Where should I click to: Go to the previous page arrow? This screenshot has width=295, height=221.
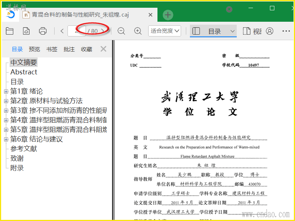click(x=62, y=31)
